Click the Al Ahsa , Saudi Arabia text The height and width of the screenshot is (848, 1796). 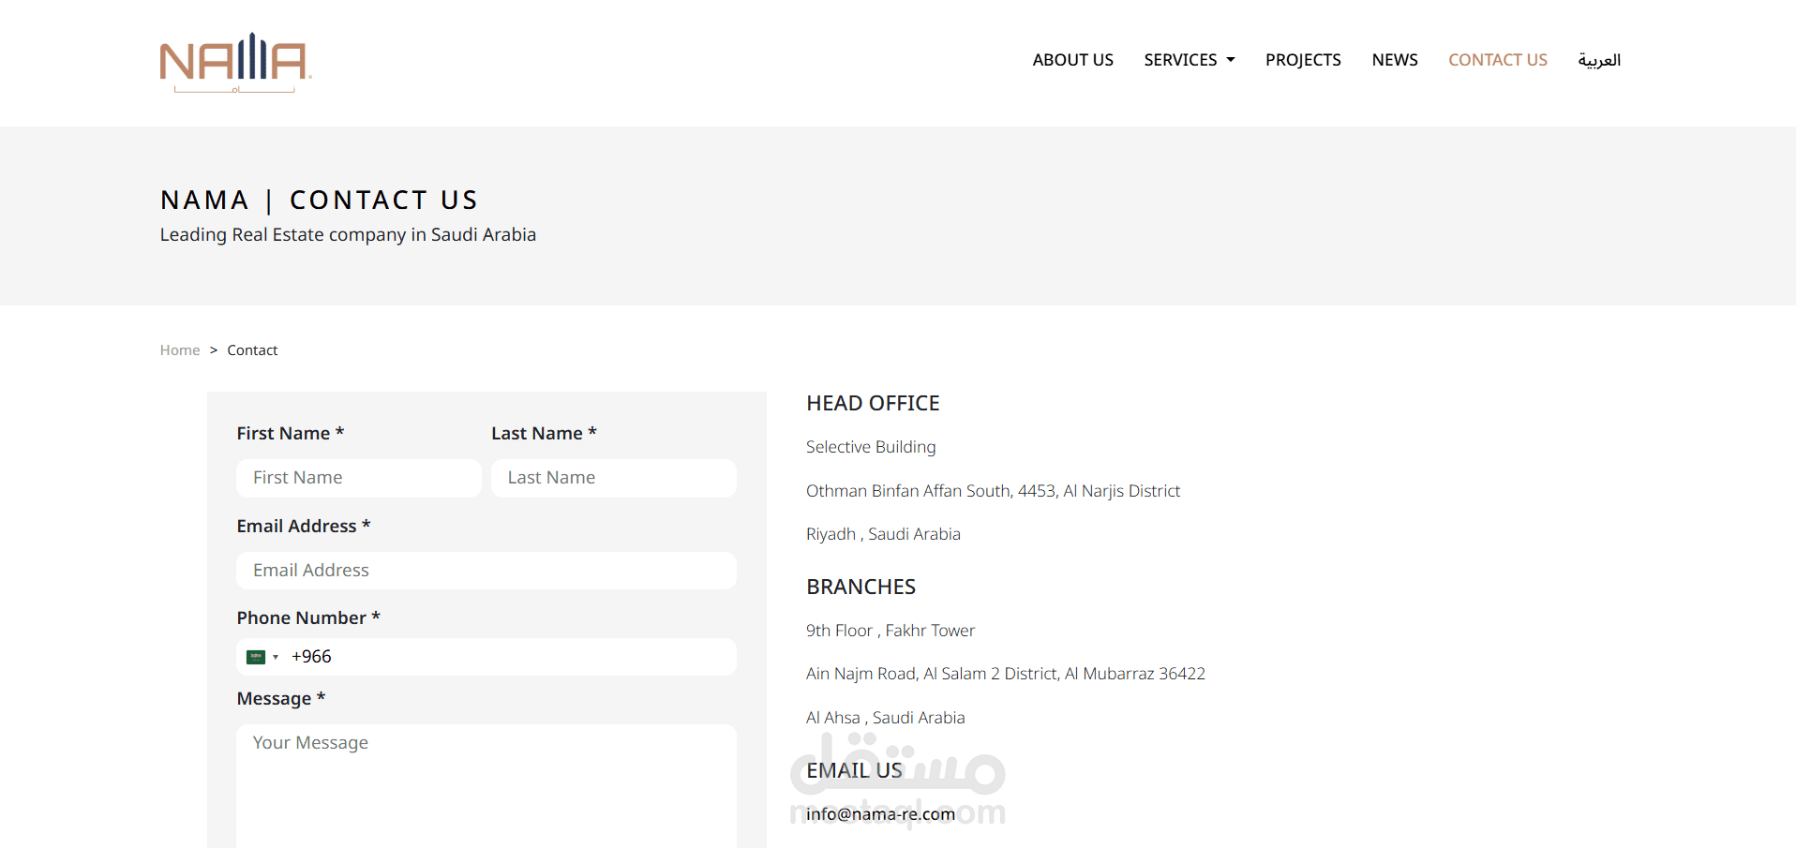pos(886,718)
